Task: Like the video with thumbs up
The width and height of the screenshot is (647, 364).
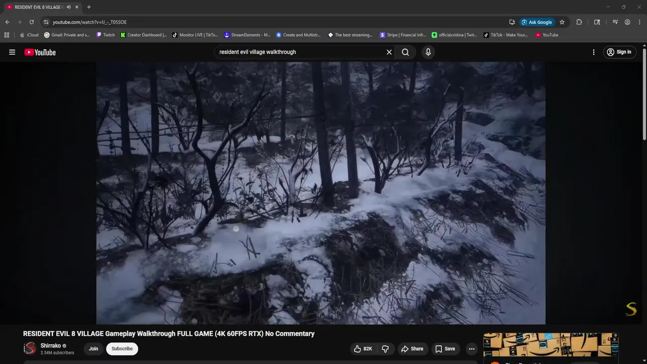Action: pos(363,349)
